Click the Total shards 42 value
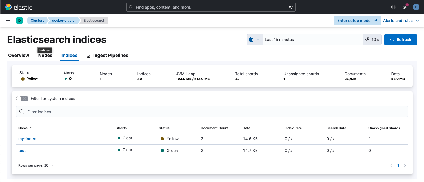Screen dimensions: 424x182 click(237, 79)
